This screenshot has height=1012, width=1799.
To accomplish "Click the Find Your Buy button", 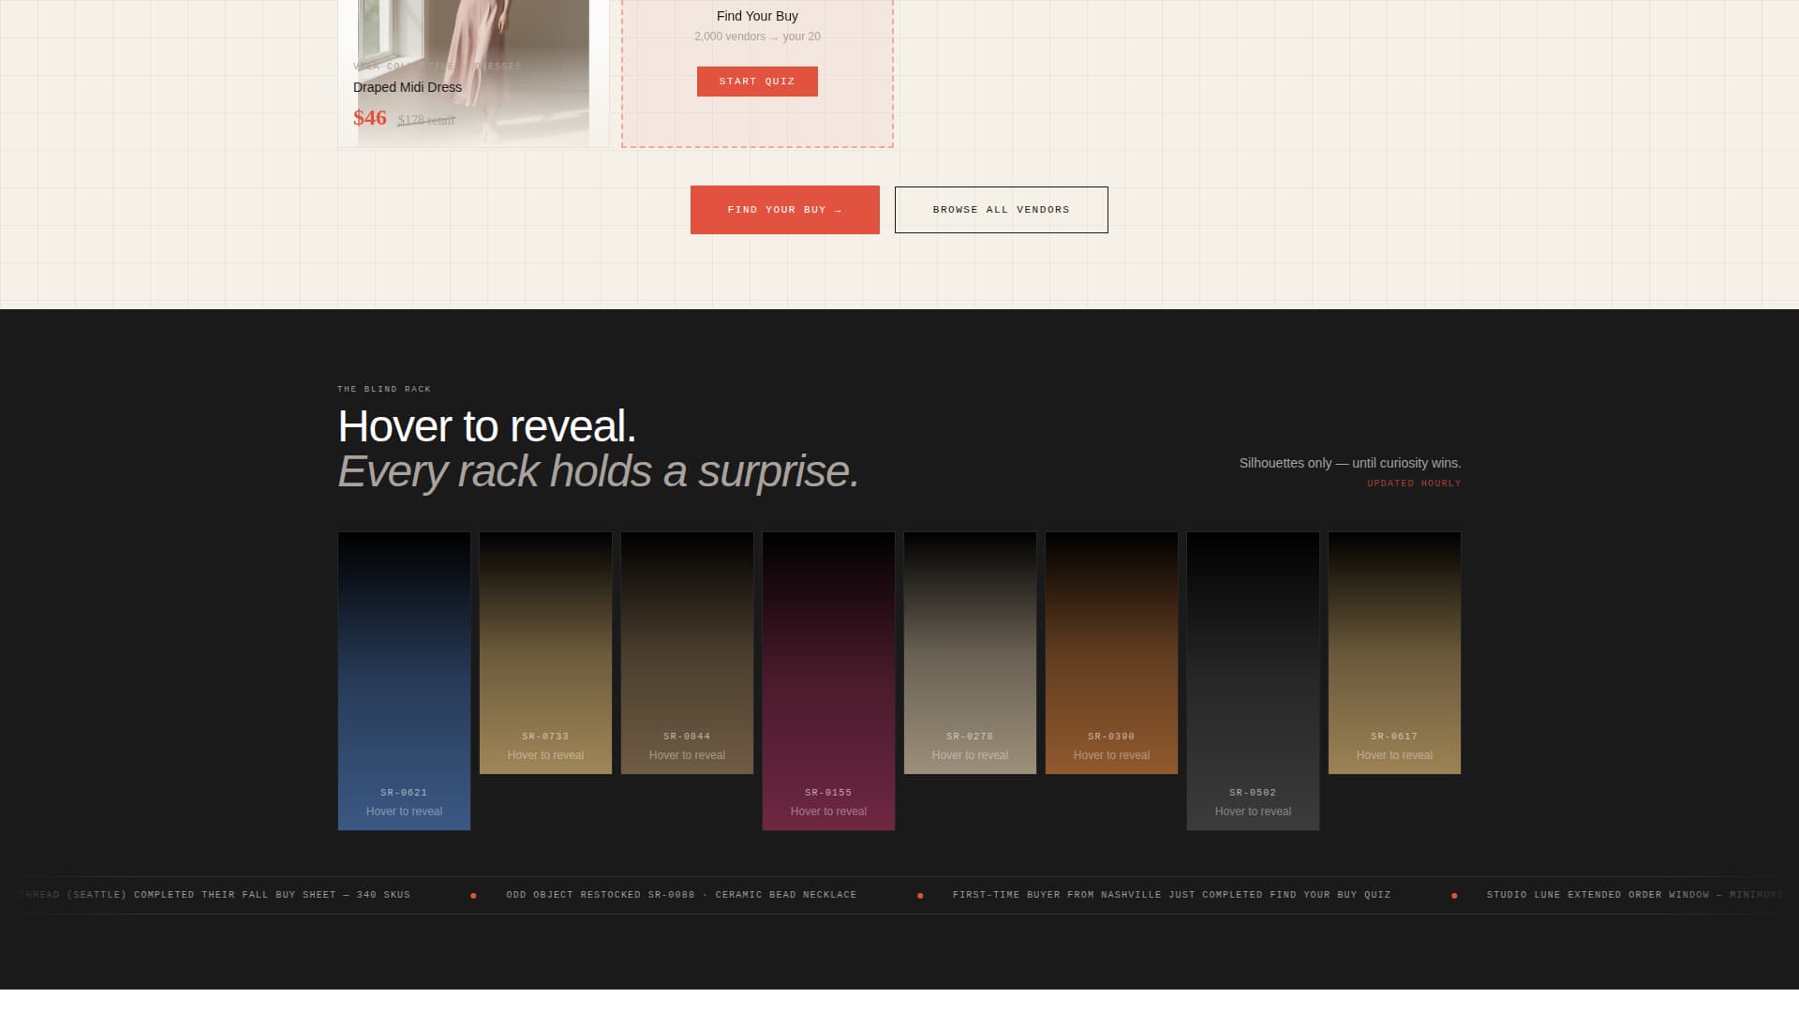I will point(785,209).
